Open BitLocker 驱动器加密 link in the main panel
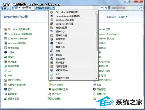The image size is (145, 110). click(x=19, y=29)
